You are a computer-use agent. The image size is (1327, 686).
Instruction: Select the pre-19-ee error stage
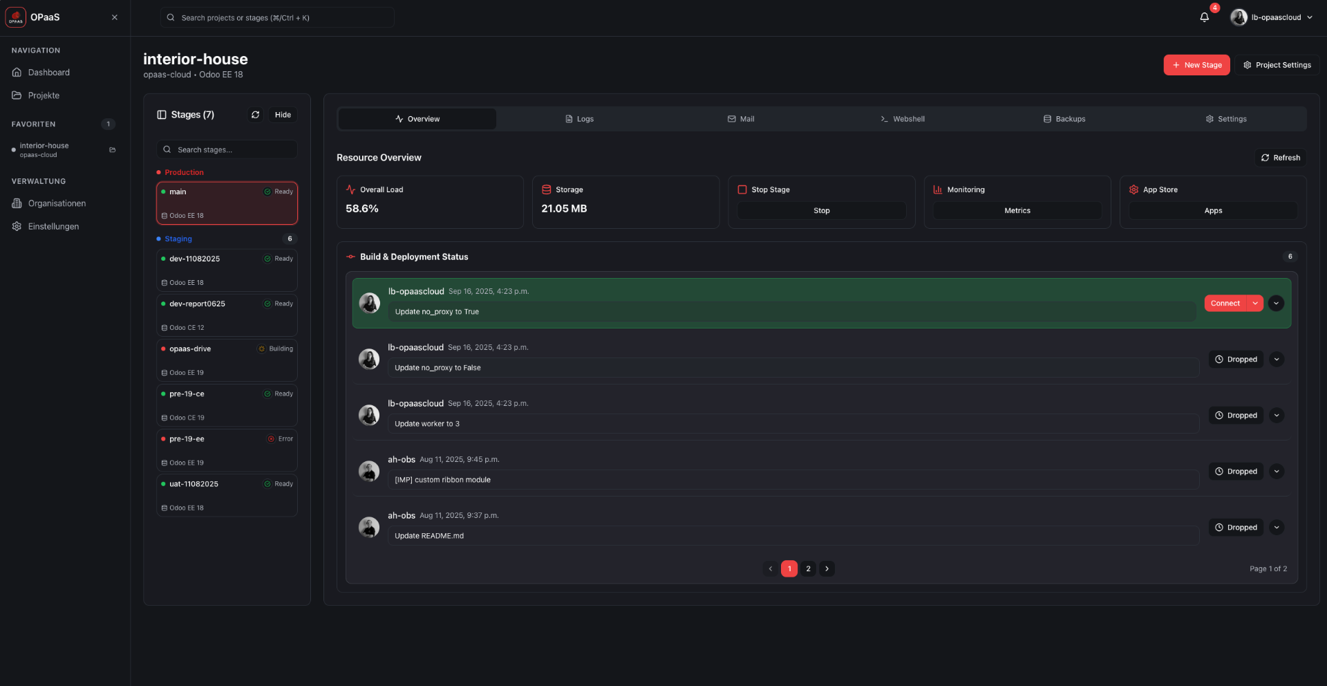(227, 450)
